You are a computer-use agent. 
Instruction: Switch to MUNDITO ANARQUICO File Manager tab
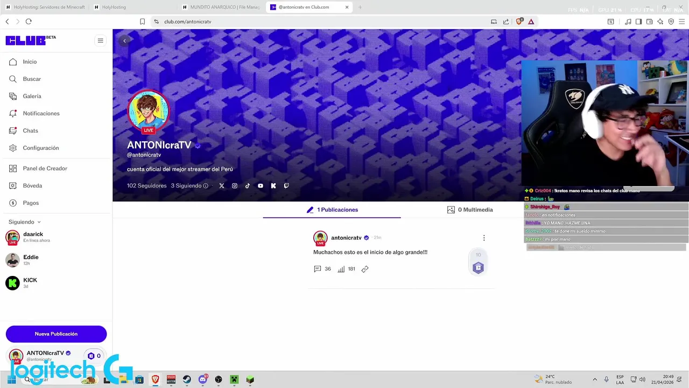pyautogui.click(x=222, y=7)
